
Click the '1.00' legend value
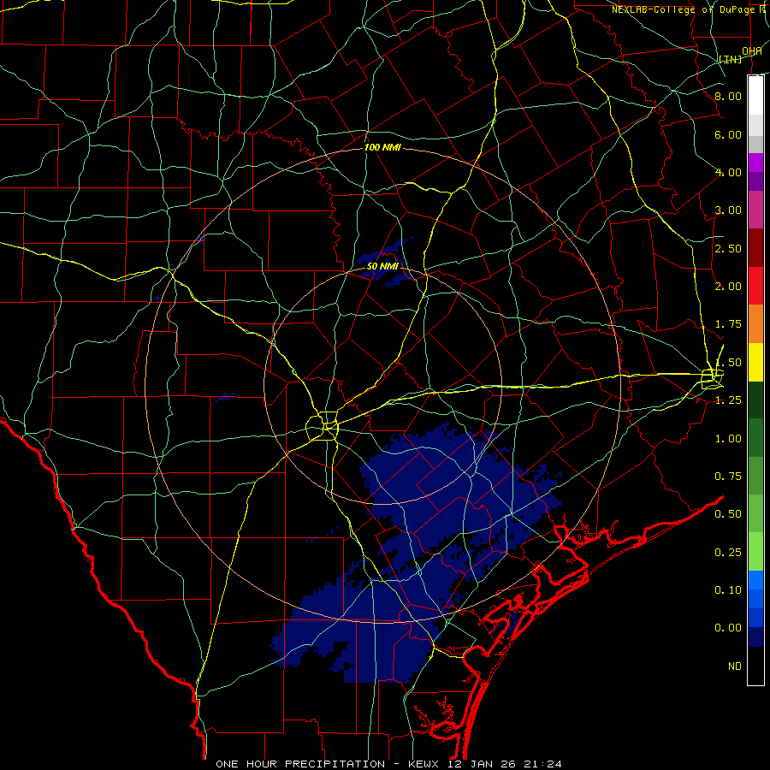click(728, 439)
